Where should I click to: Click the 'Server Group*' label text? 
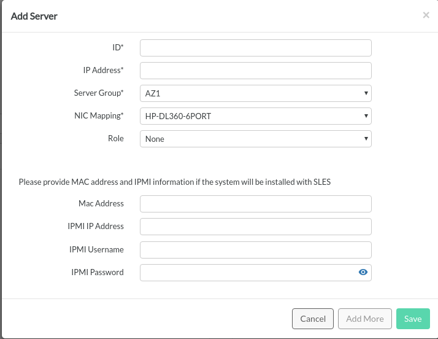(x=99, y=93)
